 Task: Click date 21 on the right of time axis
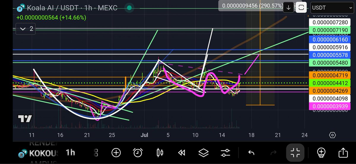click(x=278, y=135)
